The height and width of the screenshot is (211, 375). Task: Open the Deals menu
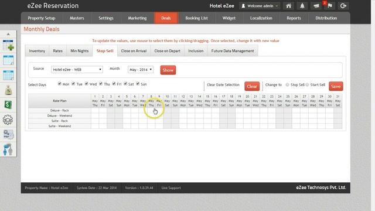pos(166,18)
